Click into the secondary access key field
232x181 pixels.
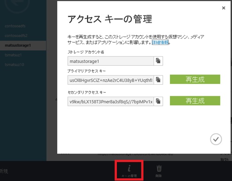111,102
